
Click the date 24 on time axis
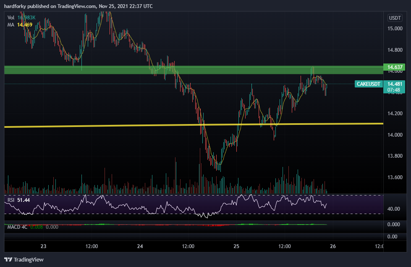[140, 246]
